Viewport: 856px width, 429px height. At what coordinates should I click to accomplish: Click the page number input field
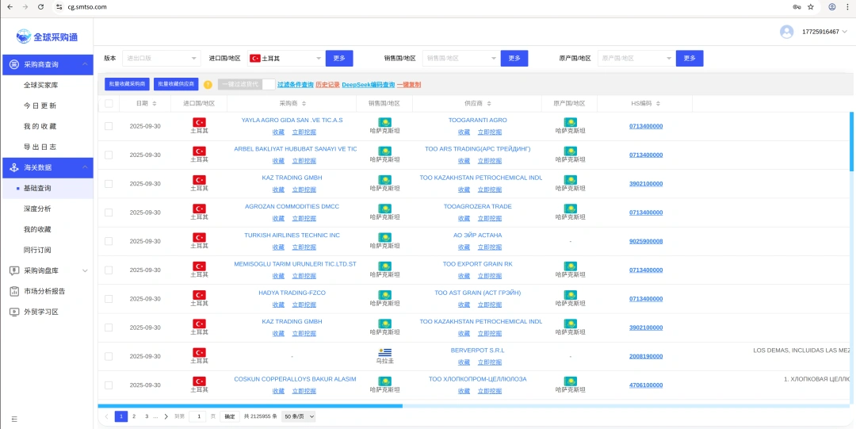click(x=197, y=416)
